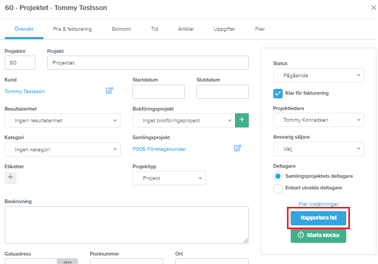Open the Pris & fakturering tab
This screenshot has height=264, width=378.
pyautogui.click(x=73, y=29)
